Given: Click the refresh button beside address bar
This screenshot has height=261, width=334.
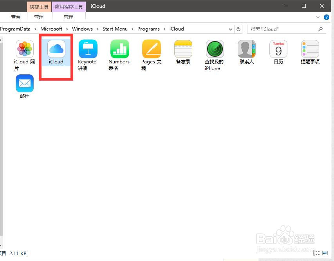Looking at the screenshot, I should pos(238,29).
